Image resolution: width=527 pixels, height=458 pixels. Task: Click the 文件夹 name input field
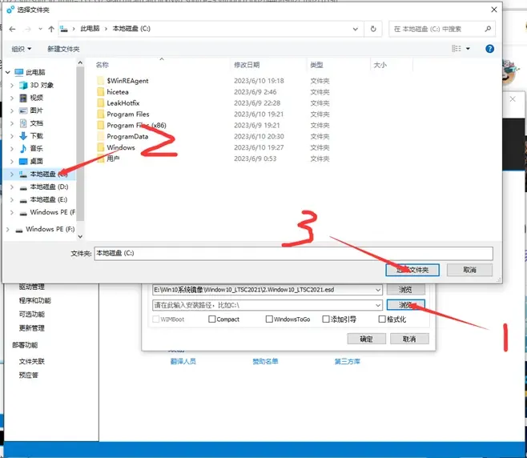click(x=293, y=253)
